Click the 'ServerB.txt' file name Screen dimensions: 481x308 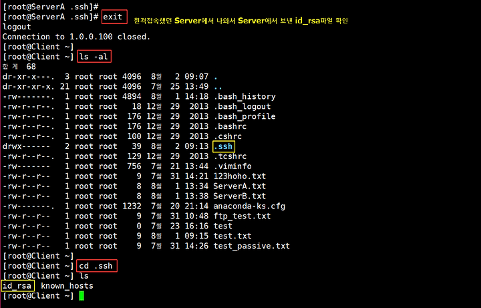(x=240, y=196)
